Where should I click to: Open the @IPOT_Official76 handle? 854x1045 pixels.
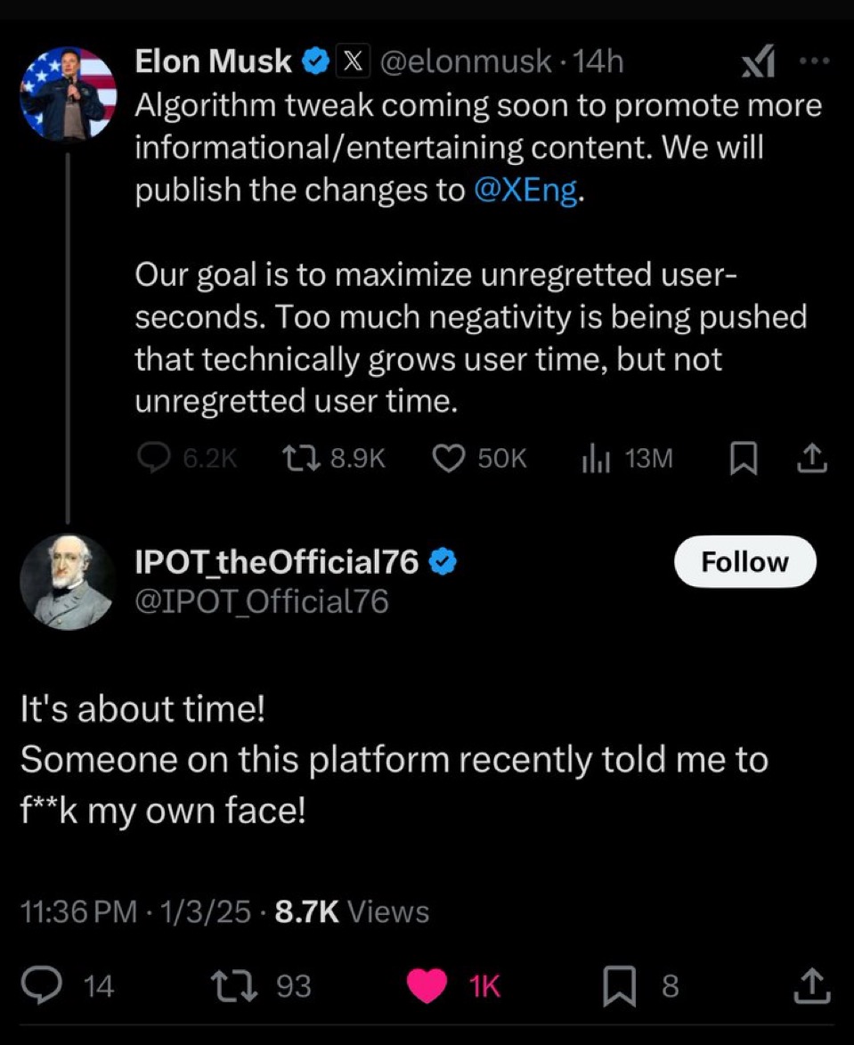[x=262, y=602]
